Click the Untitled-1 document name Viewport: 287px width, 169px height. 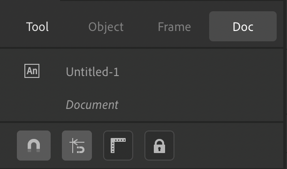[92, 72]
